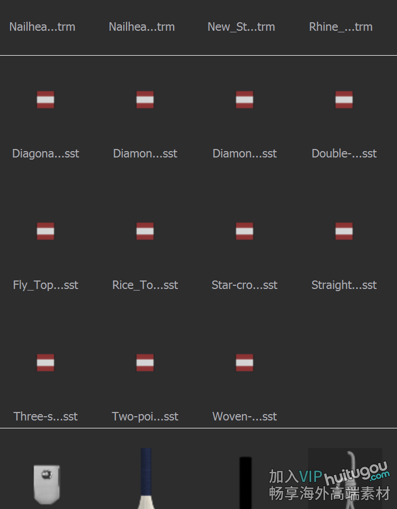Choose the Rice_To...sst stitch icon
Viewport: 397px width, 509px height.
[x=145, y=231]
